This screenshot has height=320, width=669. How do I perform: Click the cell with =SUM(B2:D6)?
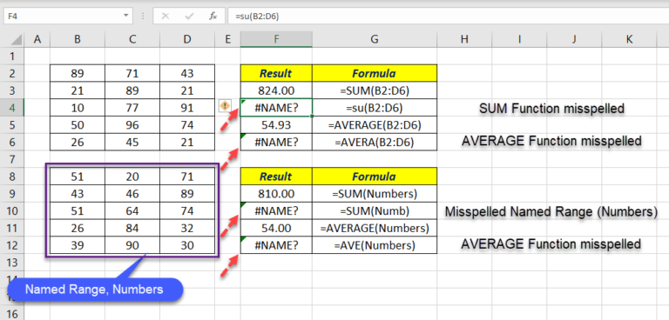[x=375, y=90]
